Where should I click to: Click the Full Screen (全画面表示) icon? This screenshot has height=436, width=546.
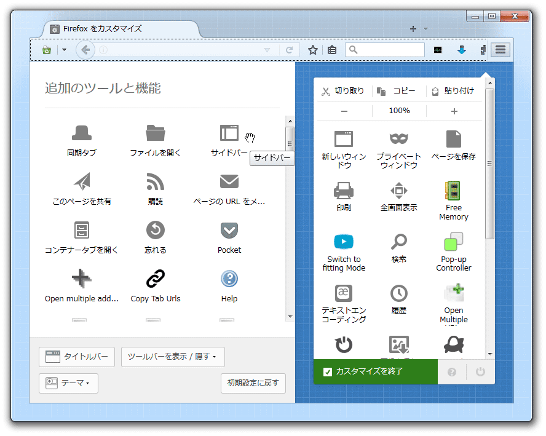pyautogui.click(x=398, y=191)
